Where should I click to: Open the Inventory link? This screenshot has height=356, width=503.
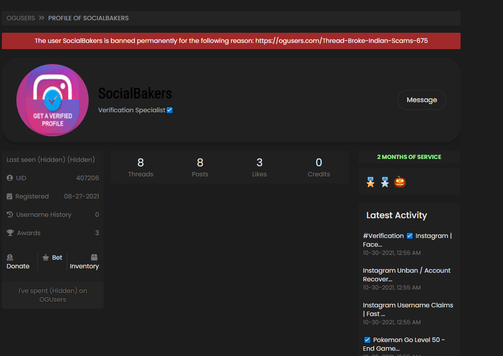(x=84, y=266)
